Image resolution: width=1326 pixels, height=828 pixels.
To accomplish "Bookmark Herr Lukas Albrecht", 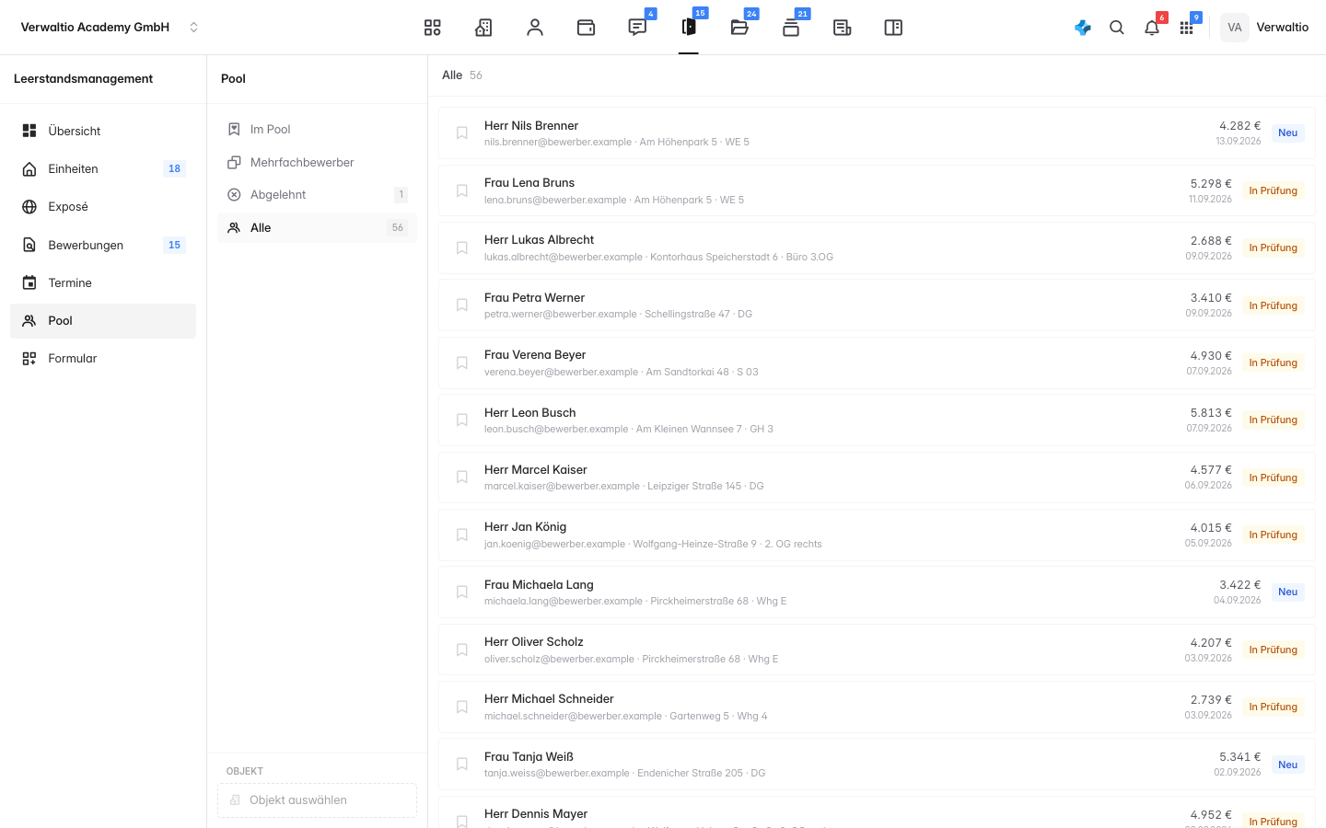I will pyautogui.click(x=462, y=247).
